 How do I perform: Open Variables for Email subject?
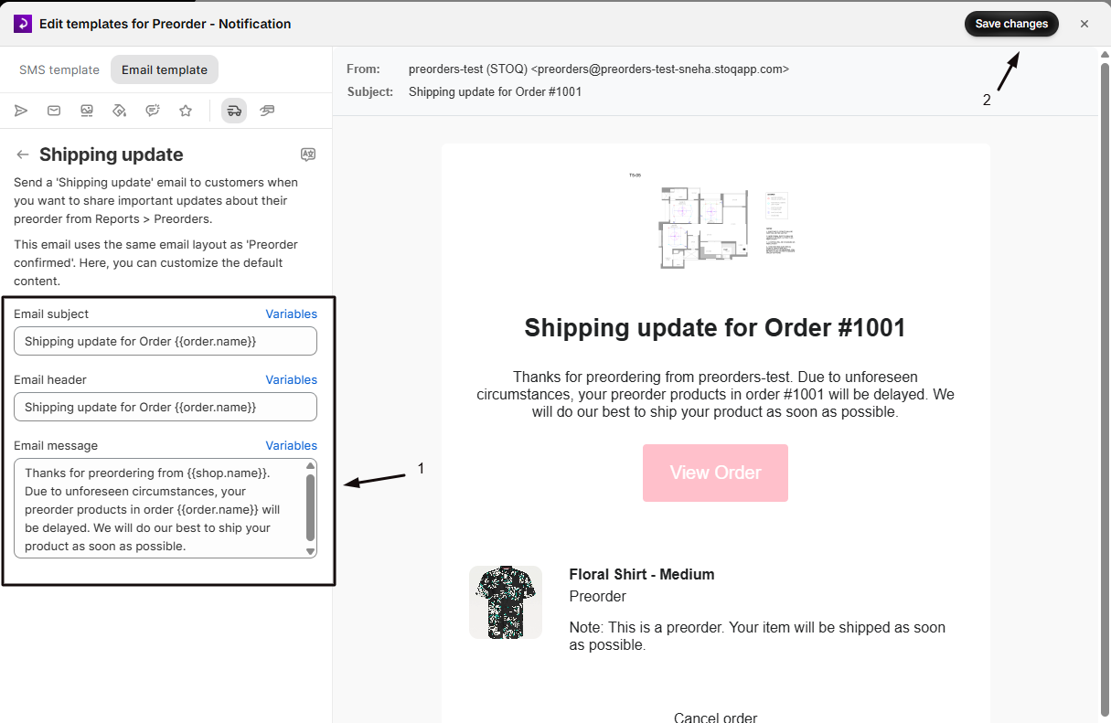click(292, 314)
